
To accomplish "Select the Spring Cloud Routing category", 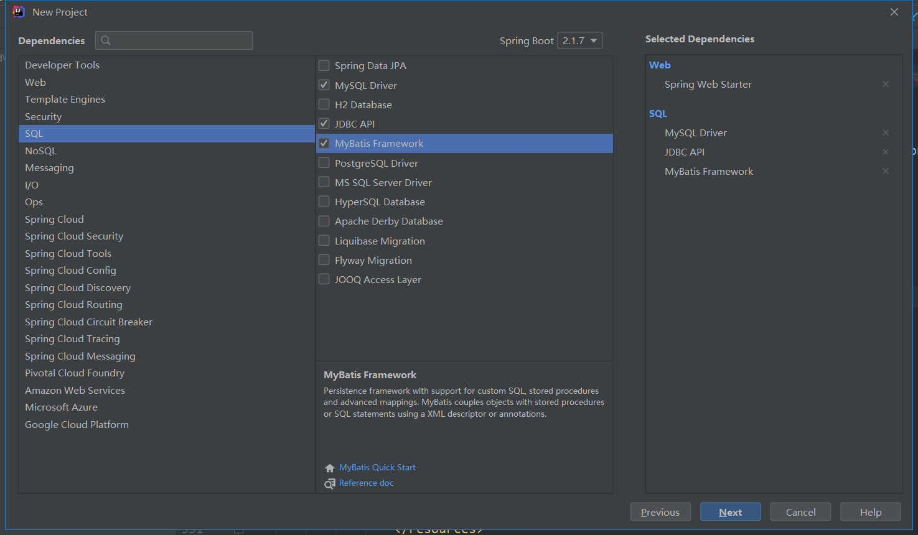I will [x=167, y=305].
